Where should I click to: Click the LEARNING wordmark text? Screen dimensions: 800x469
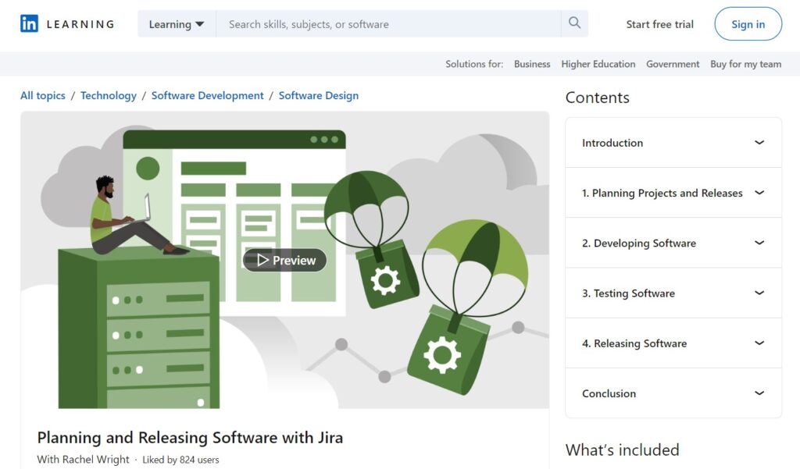(80, 24)
